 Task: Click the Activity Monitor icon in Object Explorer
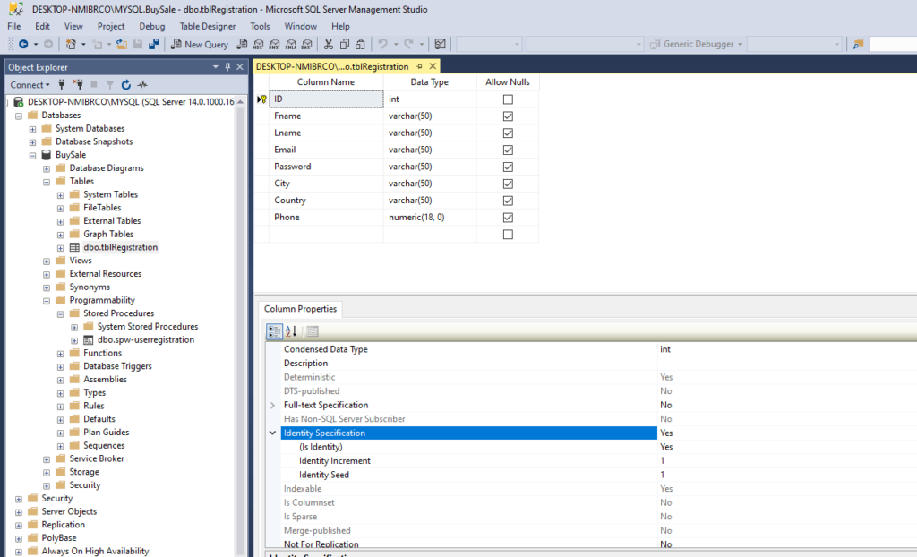click(142, 85)
